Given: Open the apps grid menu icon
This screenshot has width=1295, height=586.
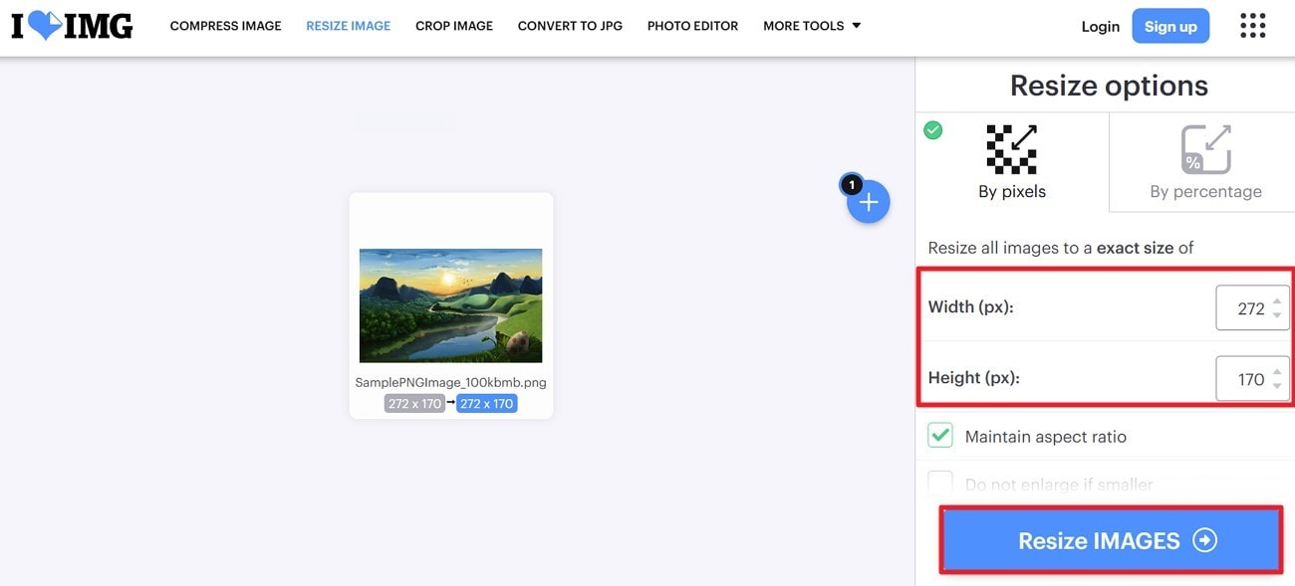Looking at the screenshot, I should coord(1252,26).
